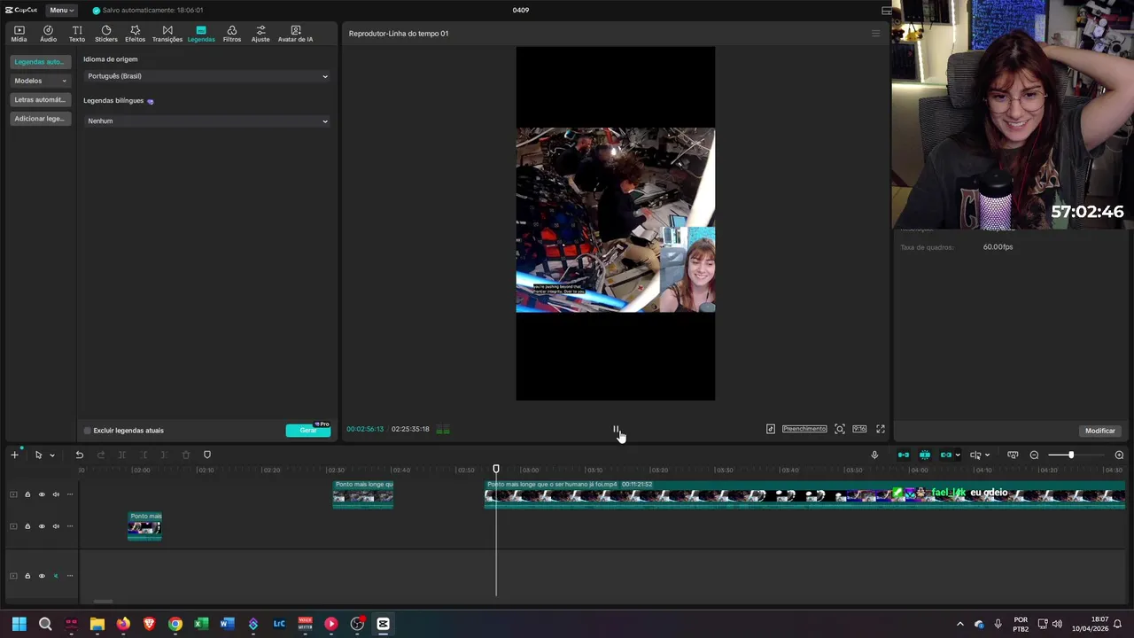Expand the linkage options arrow
1134x638 pixels.
point(958,455)
